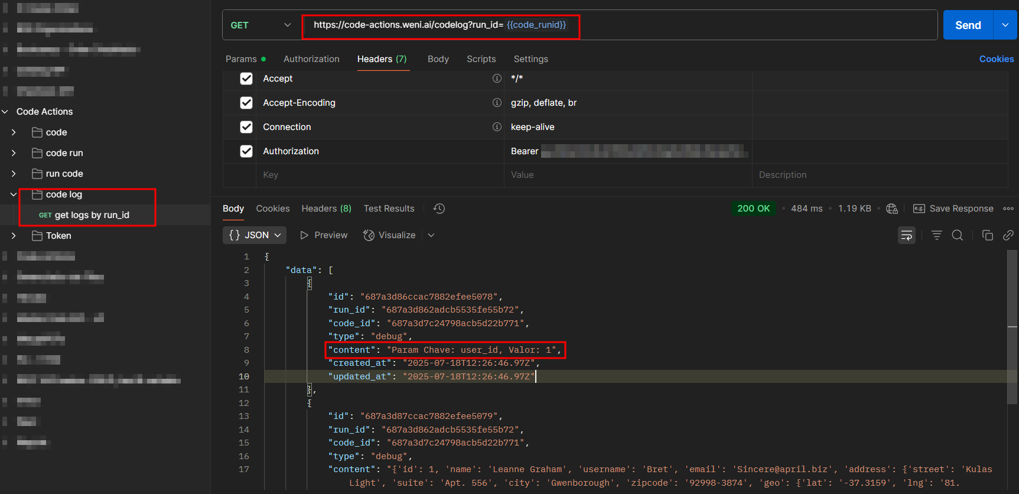
Task: Click the network globe icon near response size
Action: coord(892,209)
